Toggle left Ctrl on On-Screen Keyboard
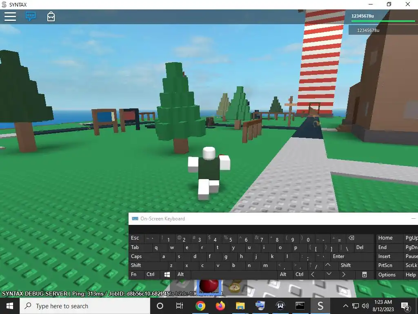The image size is (418, 314). pos(152,275)
